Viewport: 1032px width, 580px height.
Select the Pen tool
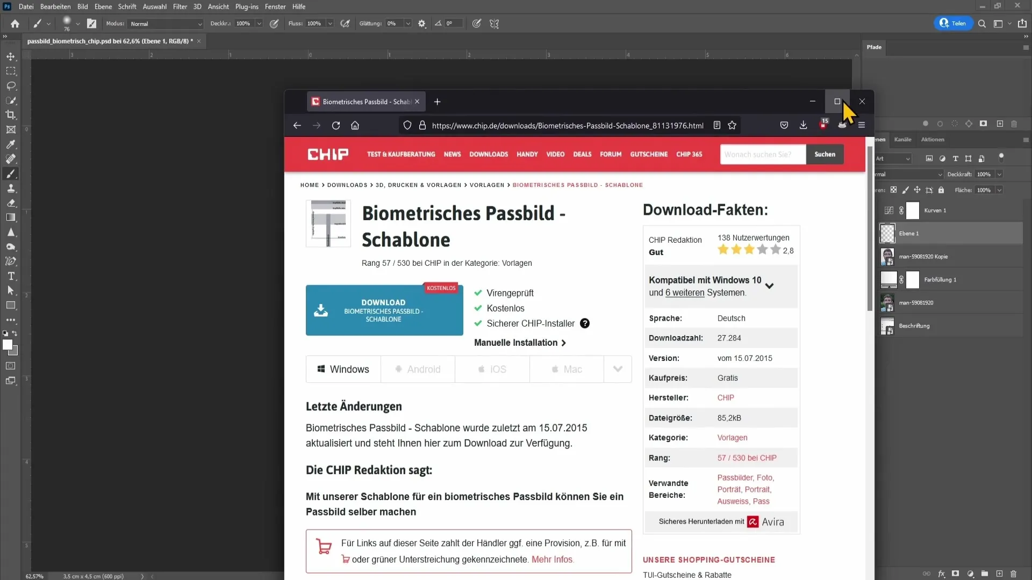tap(11, 262)
